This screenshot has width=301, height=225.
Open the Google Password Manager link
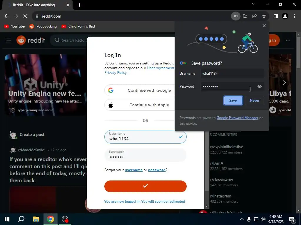click(x=237, y=118)
